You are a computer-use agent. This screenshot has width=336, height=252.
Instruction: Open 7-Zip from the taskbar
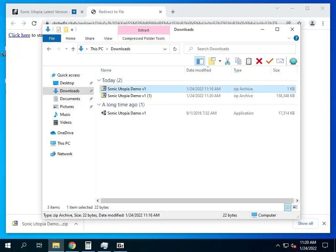(120, 245)
